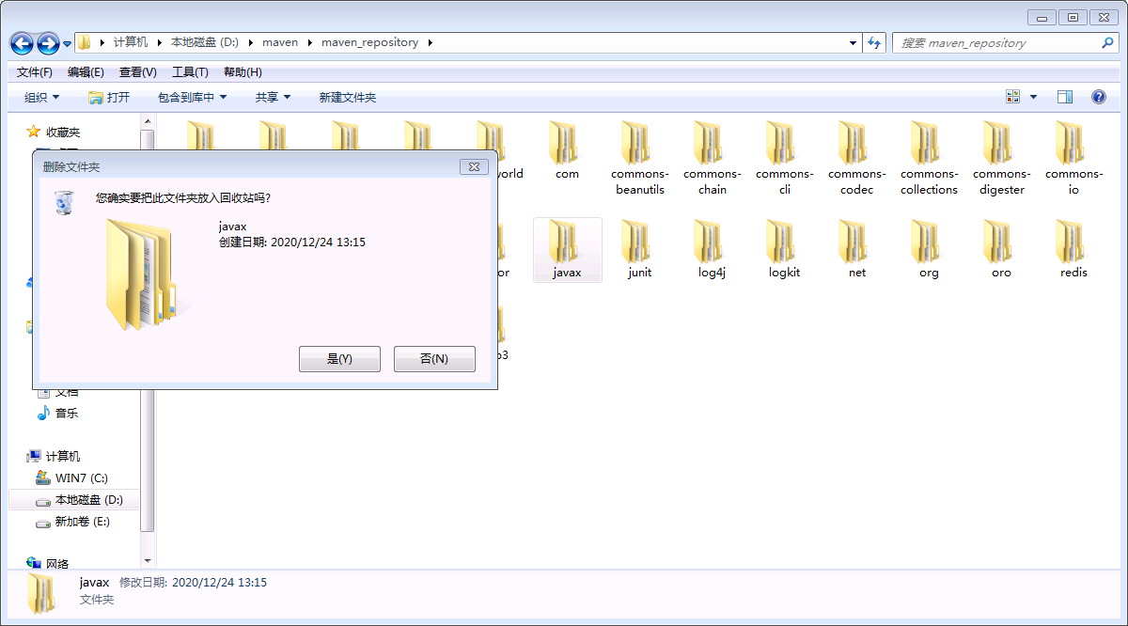Screen dimensions: 1128x626
Task: Open recent pages history dropdown
Action: pos(68,44)
